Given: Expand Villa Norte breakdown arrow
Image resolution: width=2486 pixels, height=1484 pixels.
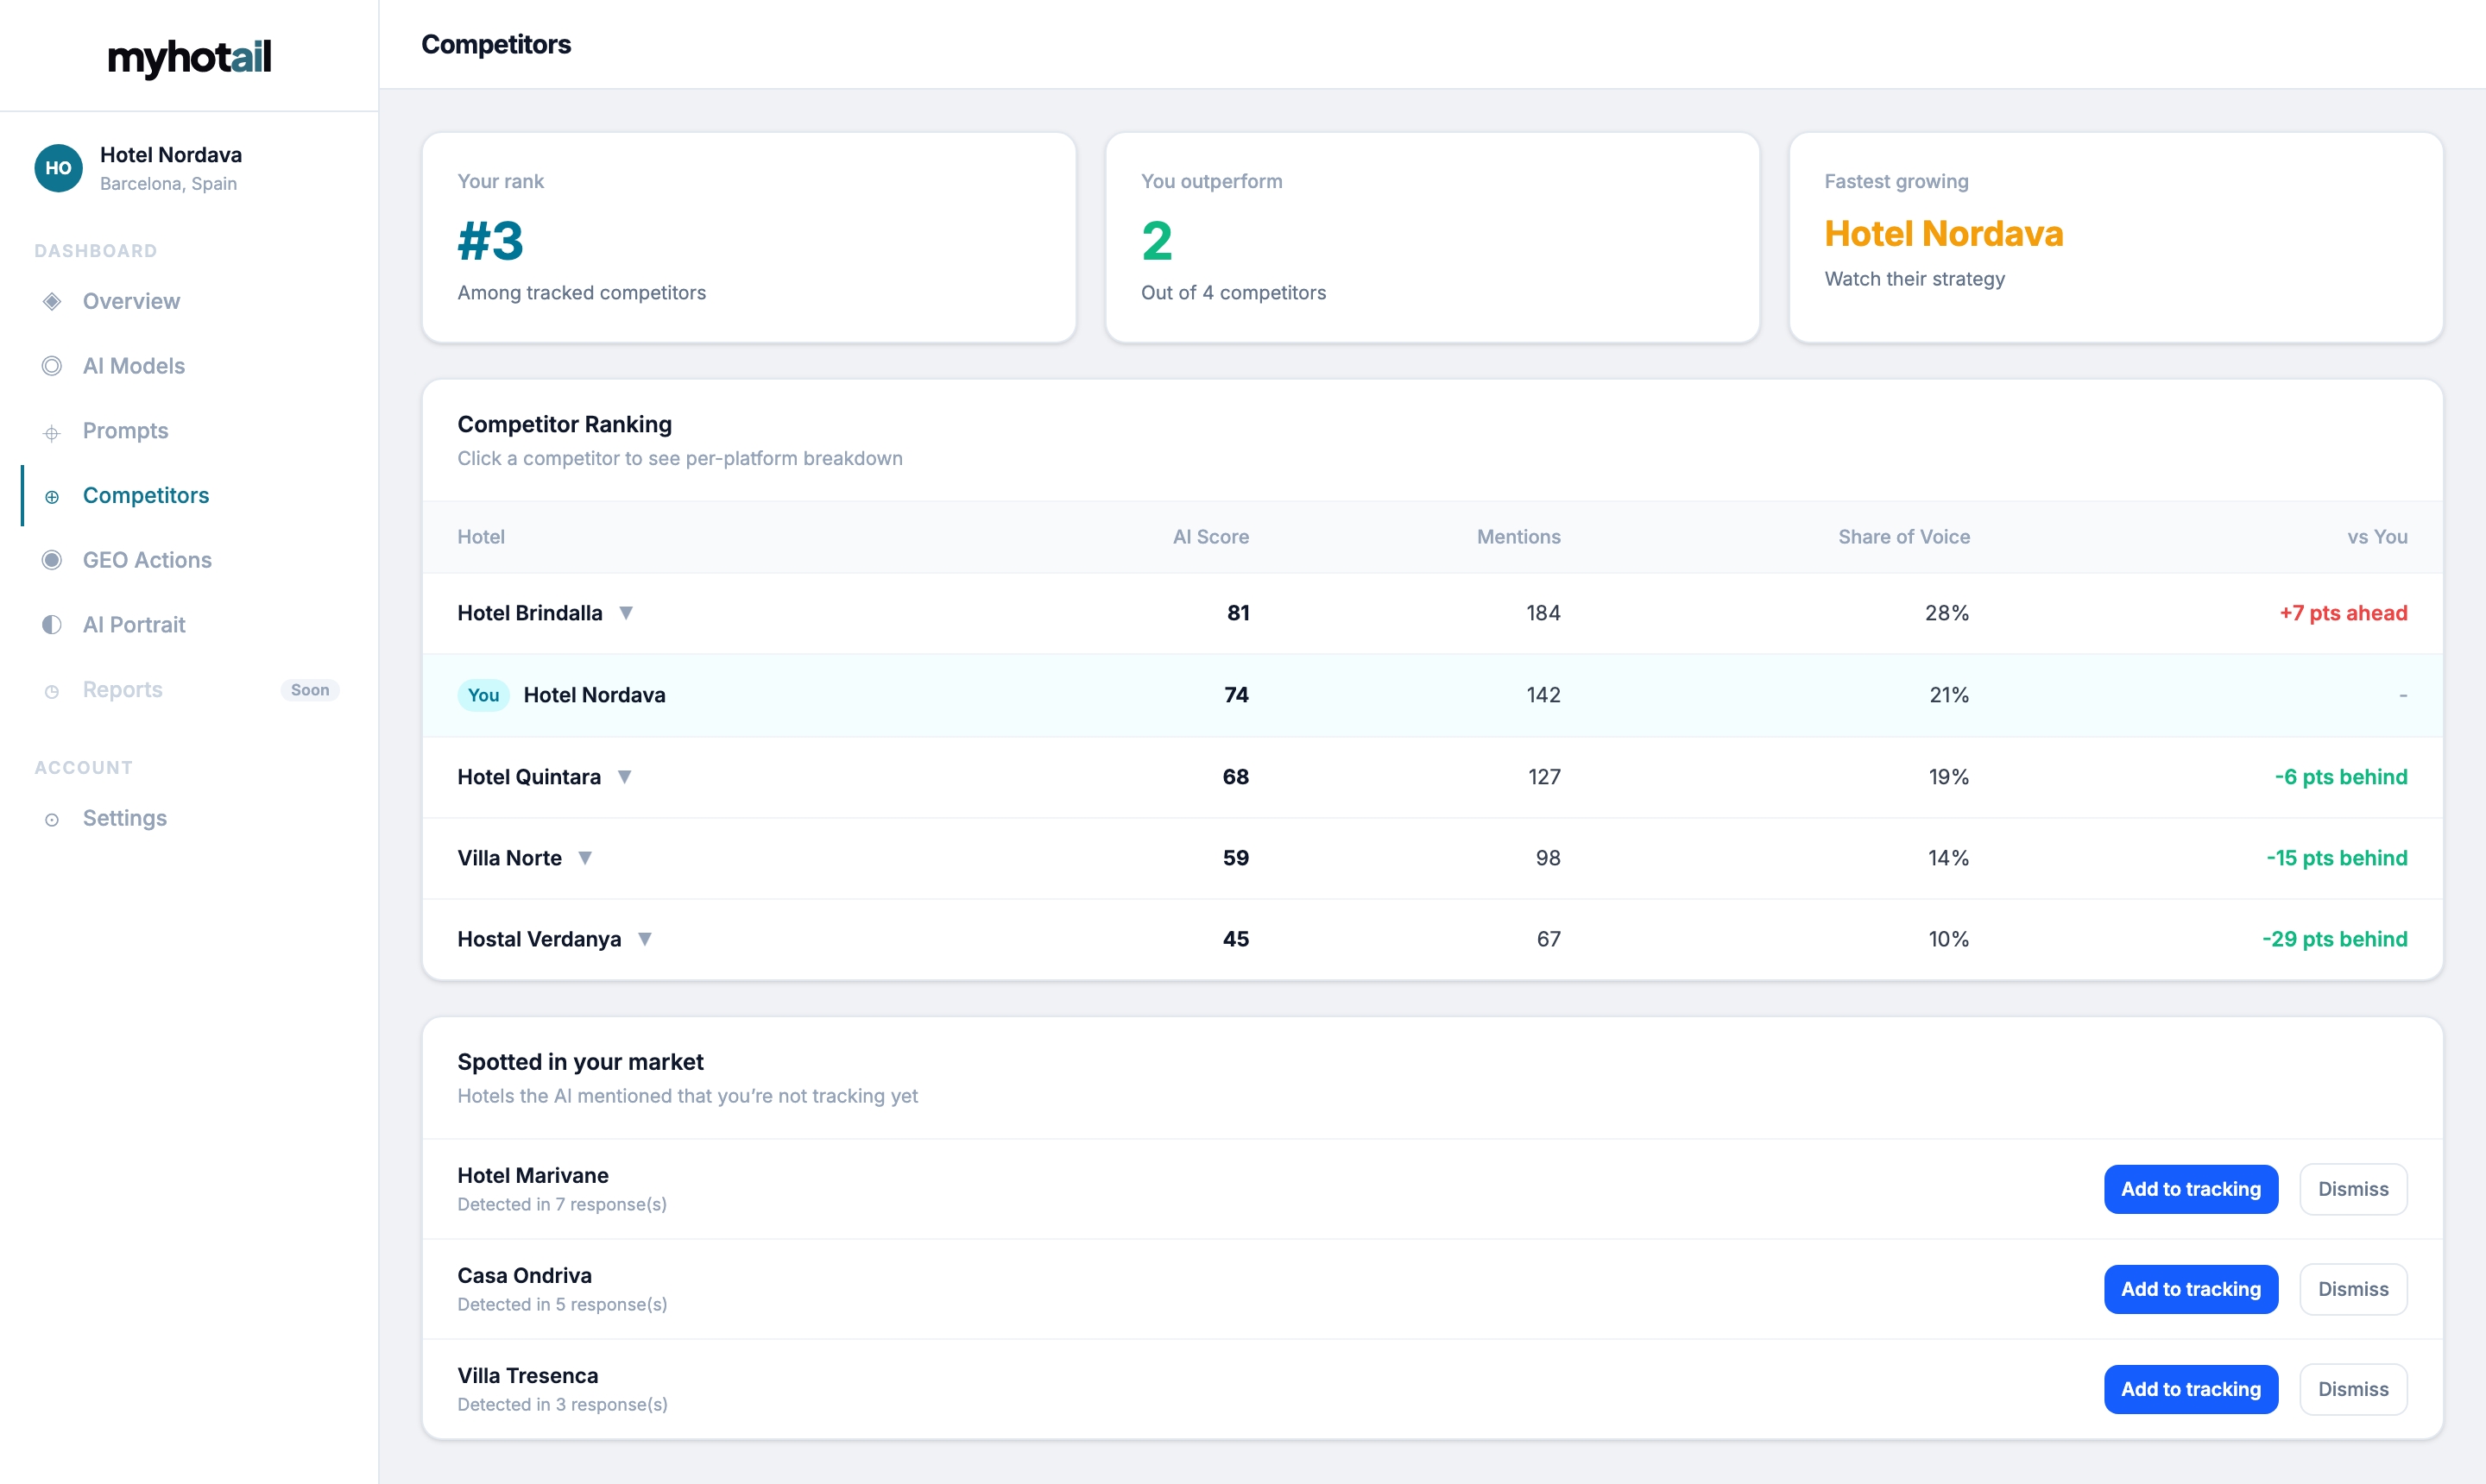Looking at the screenshot, I should [585, 858].
